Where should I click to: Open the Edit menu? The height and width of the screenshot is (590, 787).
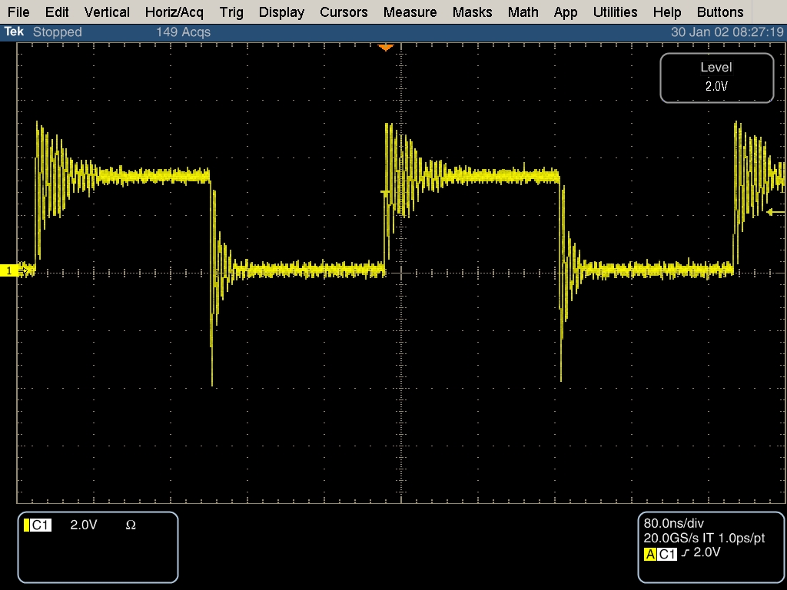pyautogui.click(x=57, y=12)
